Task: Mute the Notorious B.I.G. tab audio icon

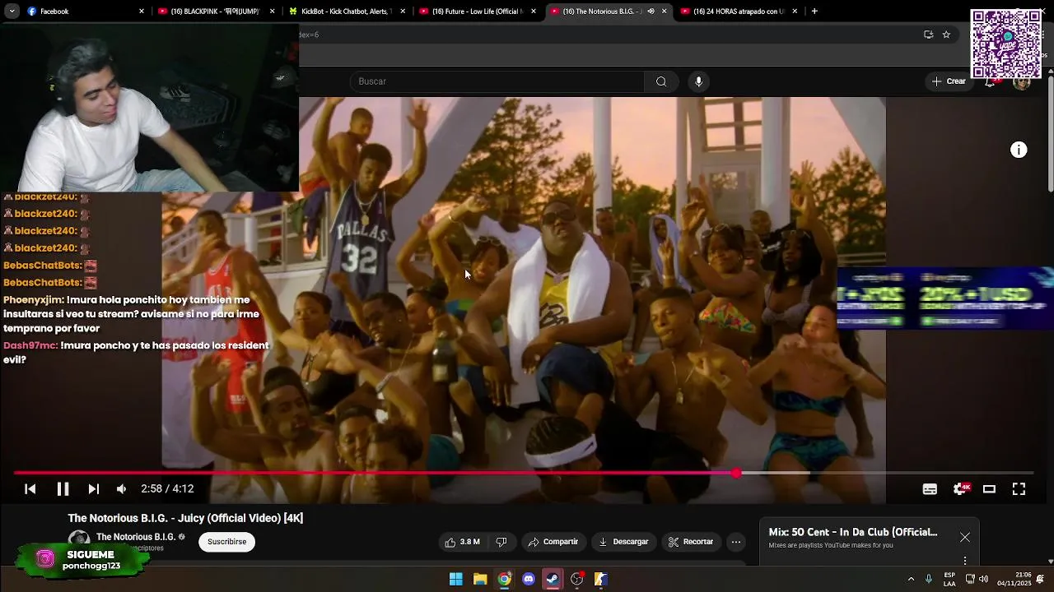Action: coord(651,12)
